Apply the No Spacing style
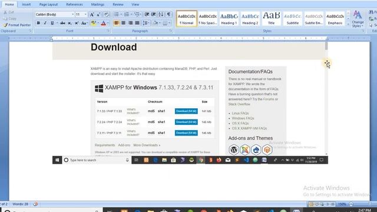This screenshot has width=377, height=212. 208,18
